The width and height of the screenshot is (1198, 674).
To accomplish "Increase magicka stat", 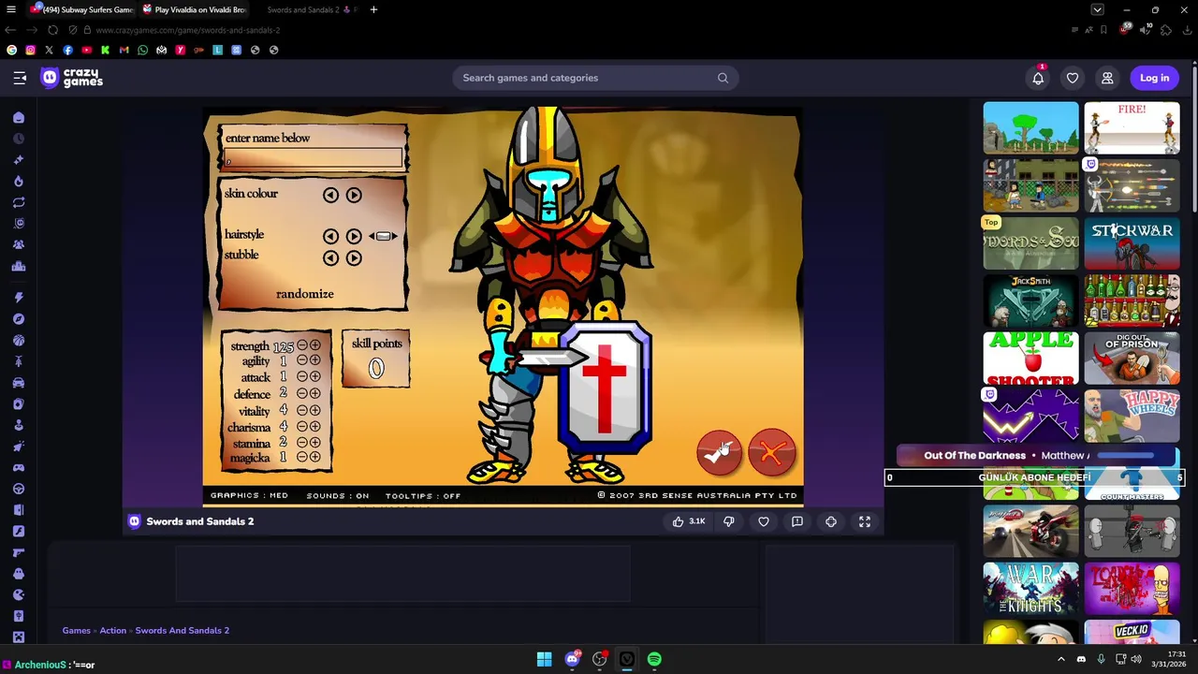I will click(x=315, y=457).
